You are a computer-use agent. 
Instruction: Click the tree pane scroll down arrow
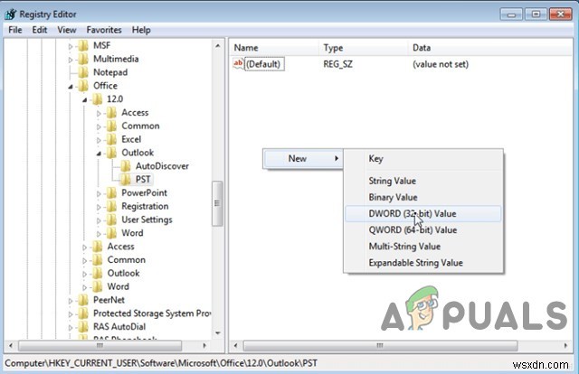click(x=217, y=332)
